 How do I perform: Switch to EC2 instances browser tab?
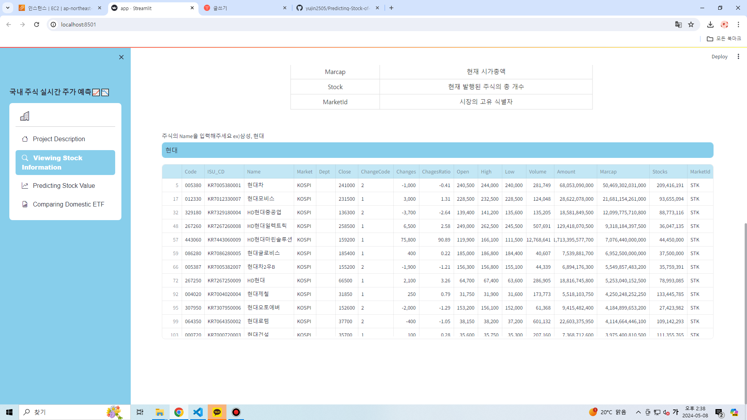(60, 8)
